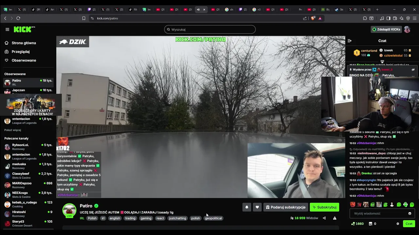
Task: Open Steryd3 recommended channel
Action: (x=28, y=223)
